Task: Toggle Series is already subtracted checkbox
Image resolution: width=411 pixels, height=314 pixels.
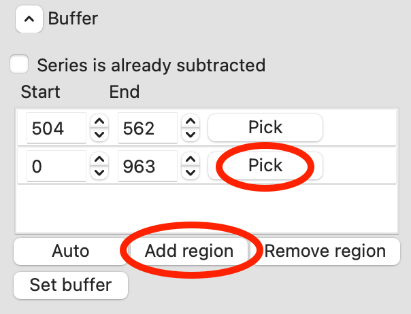Action: click(19, 65)
